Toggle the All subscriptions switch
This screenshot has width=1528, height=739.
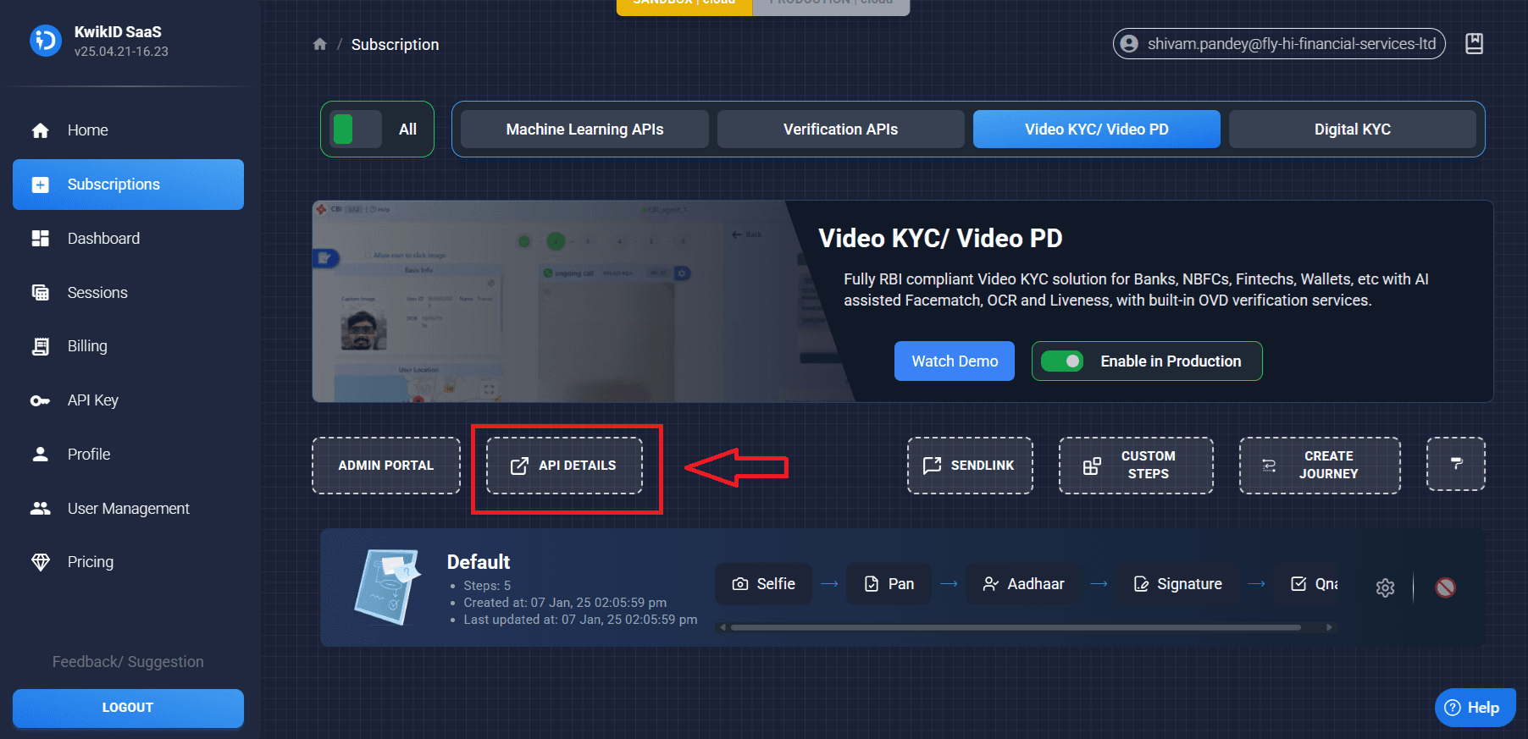tap(356, 130)
